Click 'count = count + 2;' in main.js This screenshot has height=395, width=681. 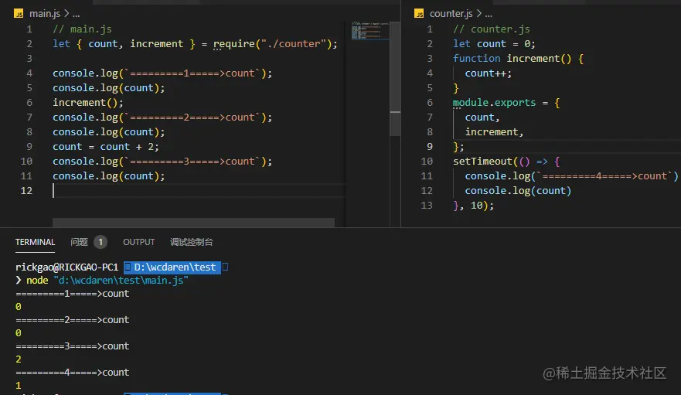106,146
